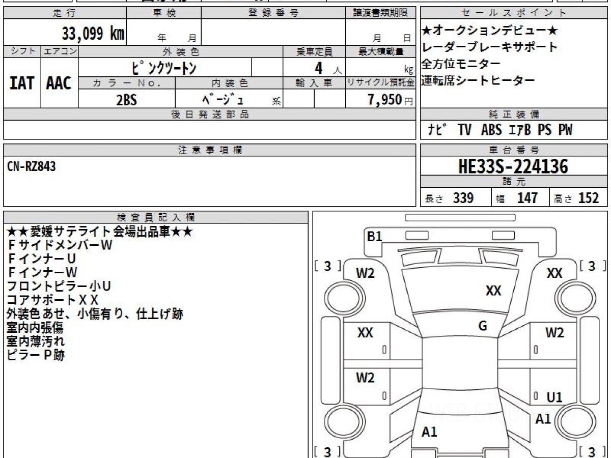Select the 全方位モニター line
This screenshot has height=458, width=611.
pyautogui.click(x=461, y=64)
